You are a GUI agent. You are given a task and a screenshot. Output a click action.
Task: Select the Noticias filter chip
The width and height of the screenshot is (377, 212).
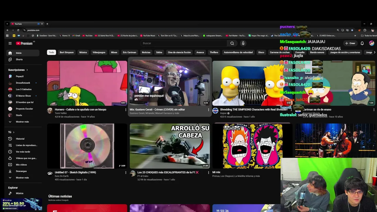coord(146,52)
